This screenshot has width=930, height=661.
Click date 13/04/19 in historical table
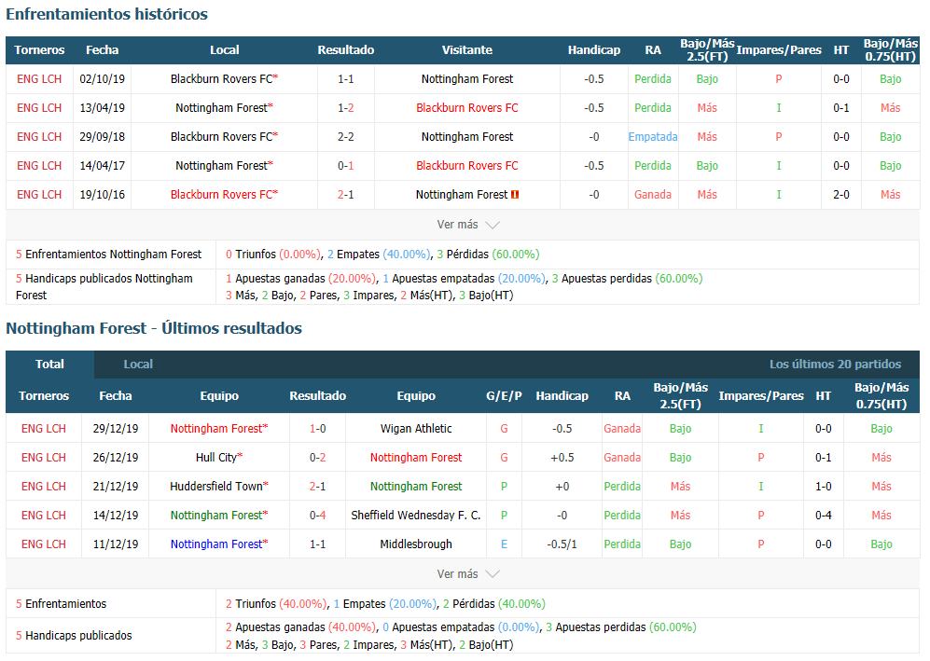pyautogui.click(x=102, y=108)
